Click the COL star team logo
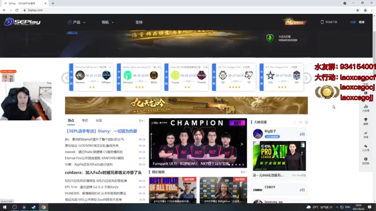Viewport: 376px width, 211px height. [x=270, y=75]
